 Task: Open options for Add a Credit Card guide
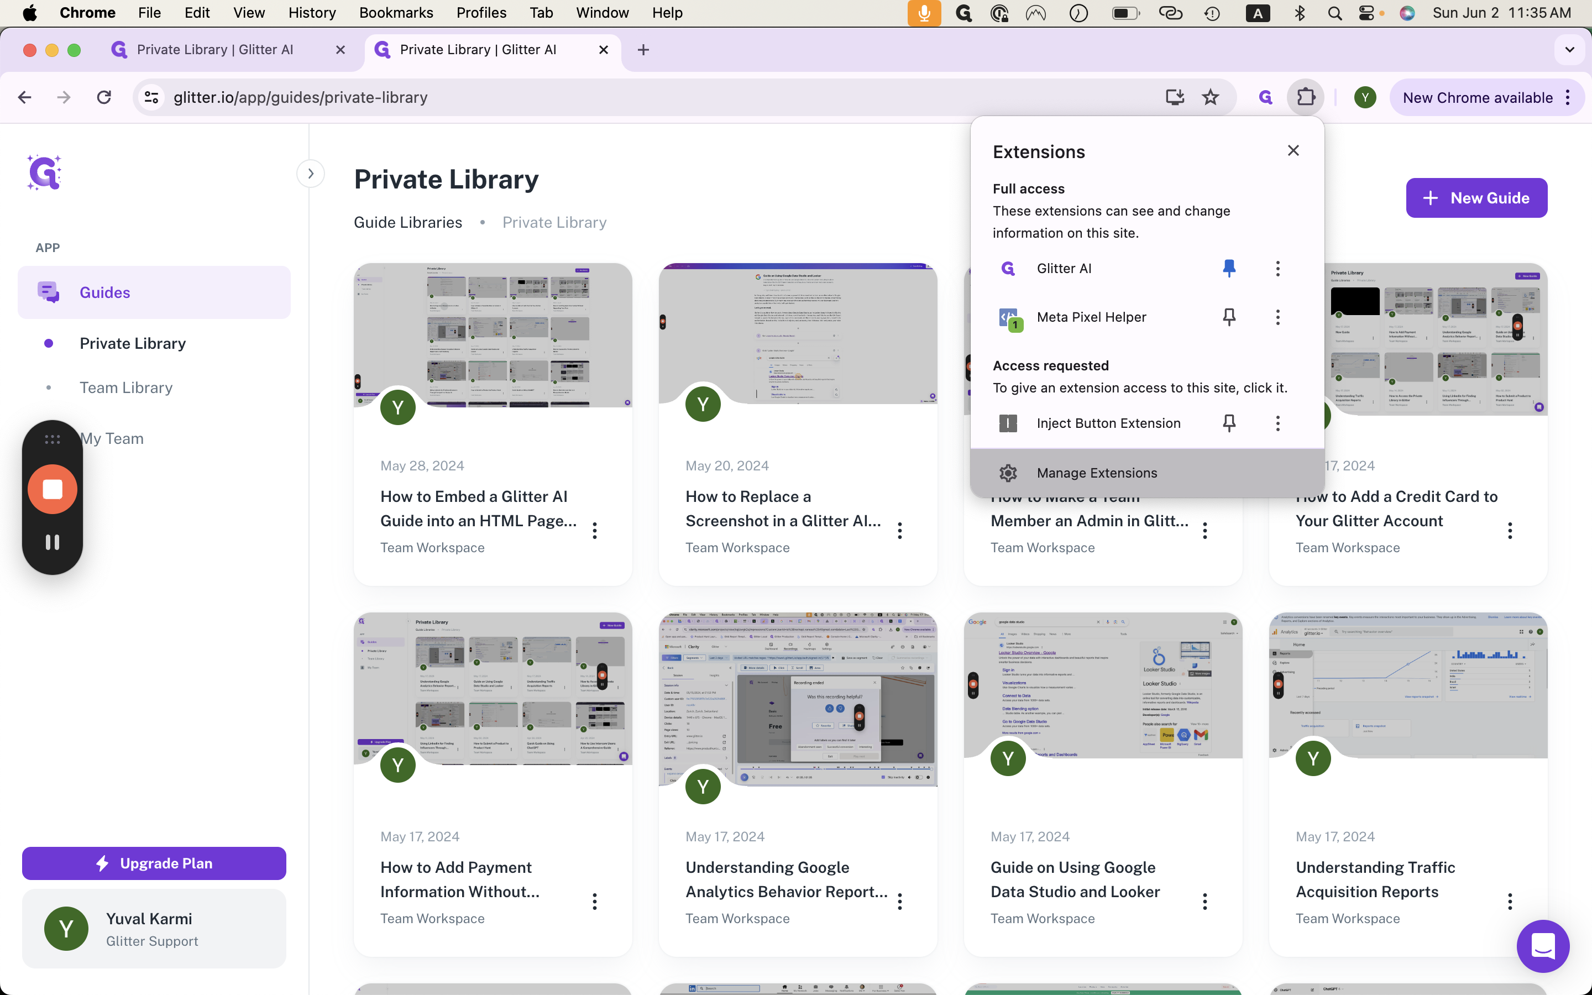coord(1510,531)
